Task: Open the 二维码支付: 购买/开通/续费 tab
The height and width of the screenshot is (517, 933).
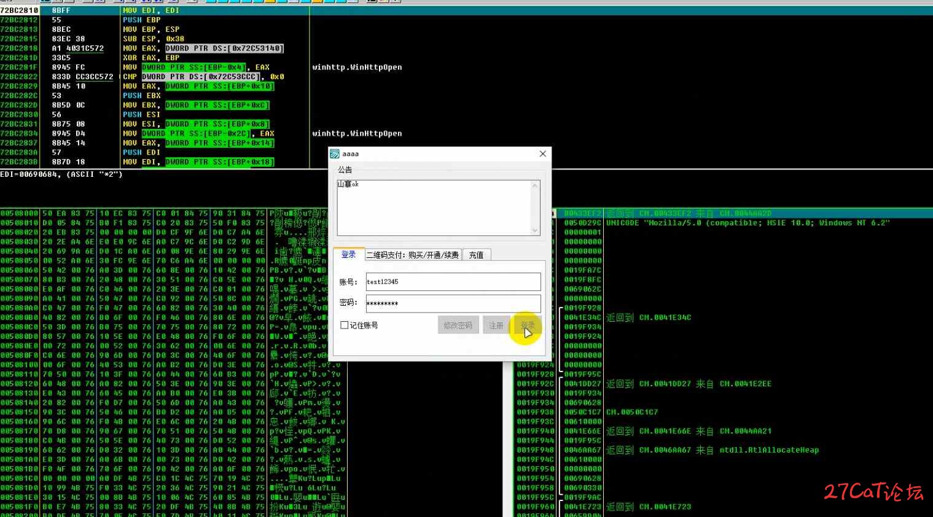Action: coord(413,255)
